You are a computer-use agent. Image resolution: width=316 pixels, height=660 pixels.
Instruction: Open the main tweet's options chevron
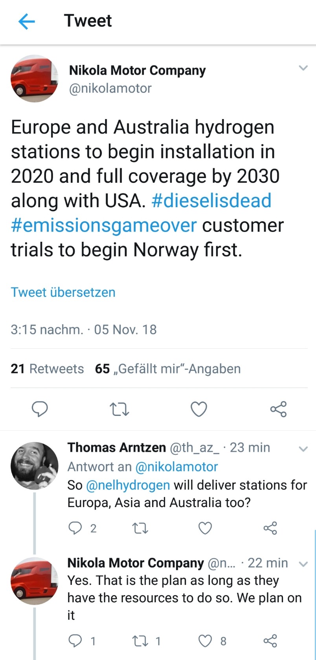303,68
